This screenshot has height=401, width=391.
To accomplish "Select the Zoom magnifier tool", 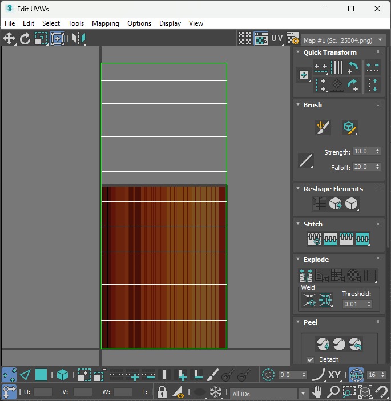I will 333,391.
